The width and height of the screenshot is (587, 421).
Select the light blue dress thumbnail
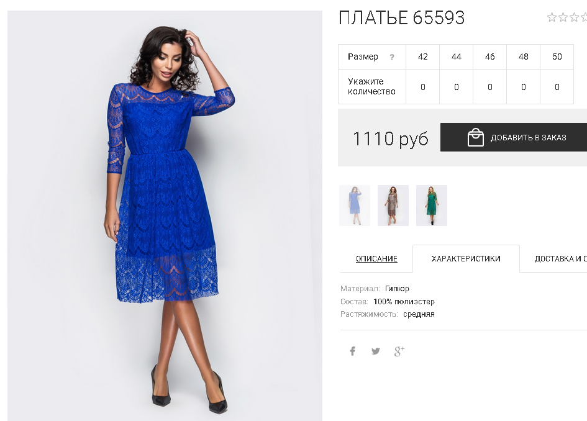click(x=355, y=206)
